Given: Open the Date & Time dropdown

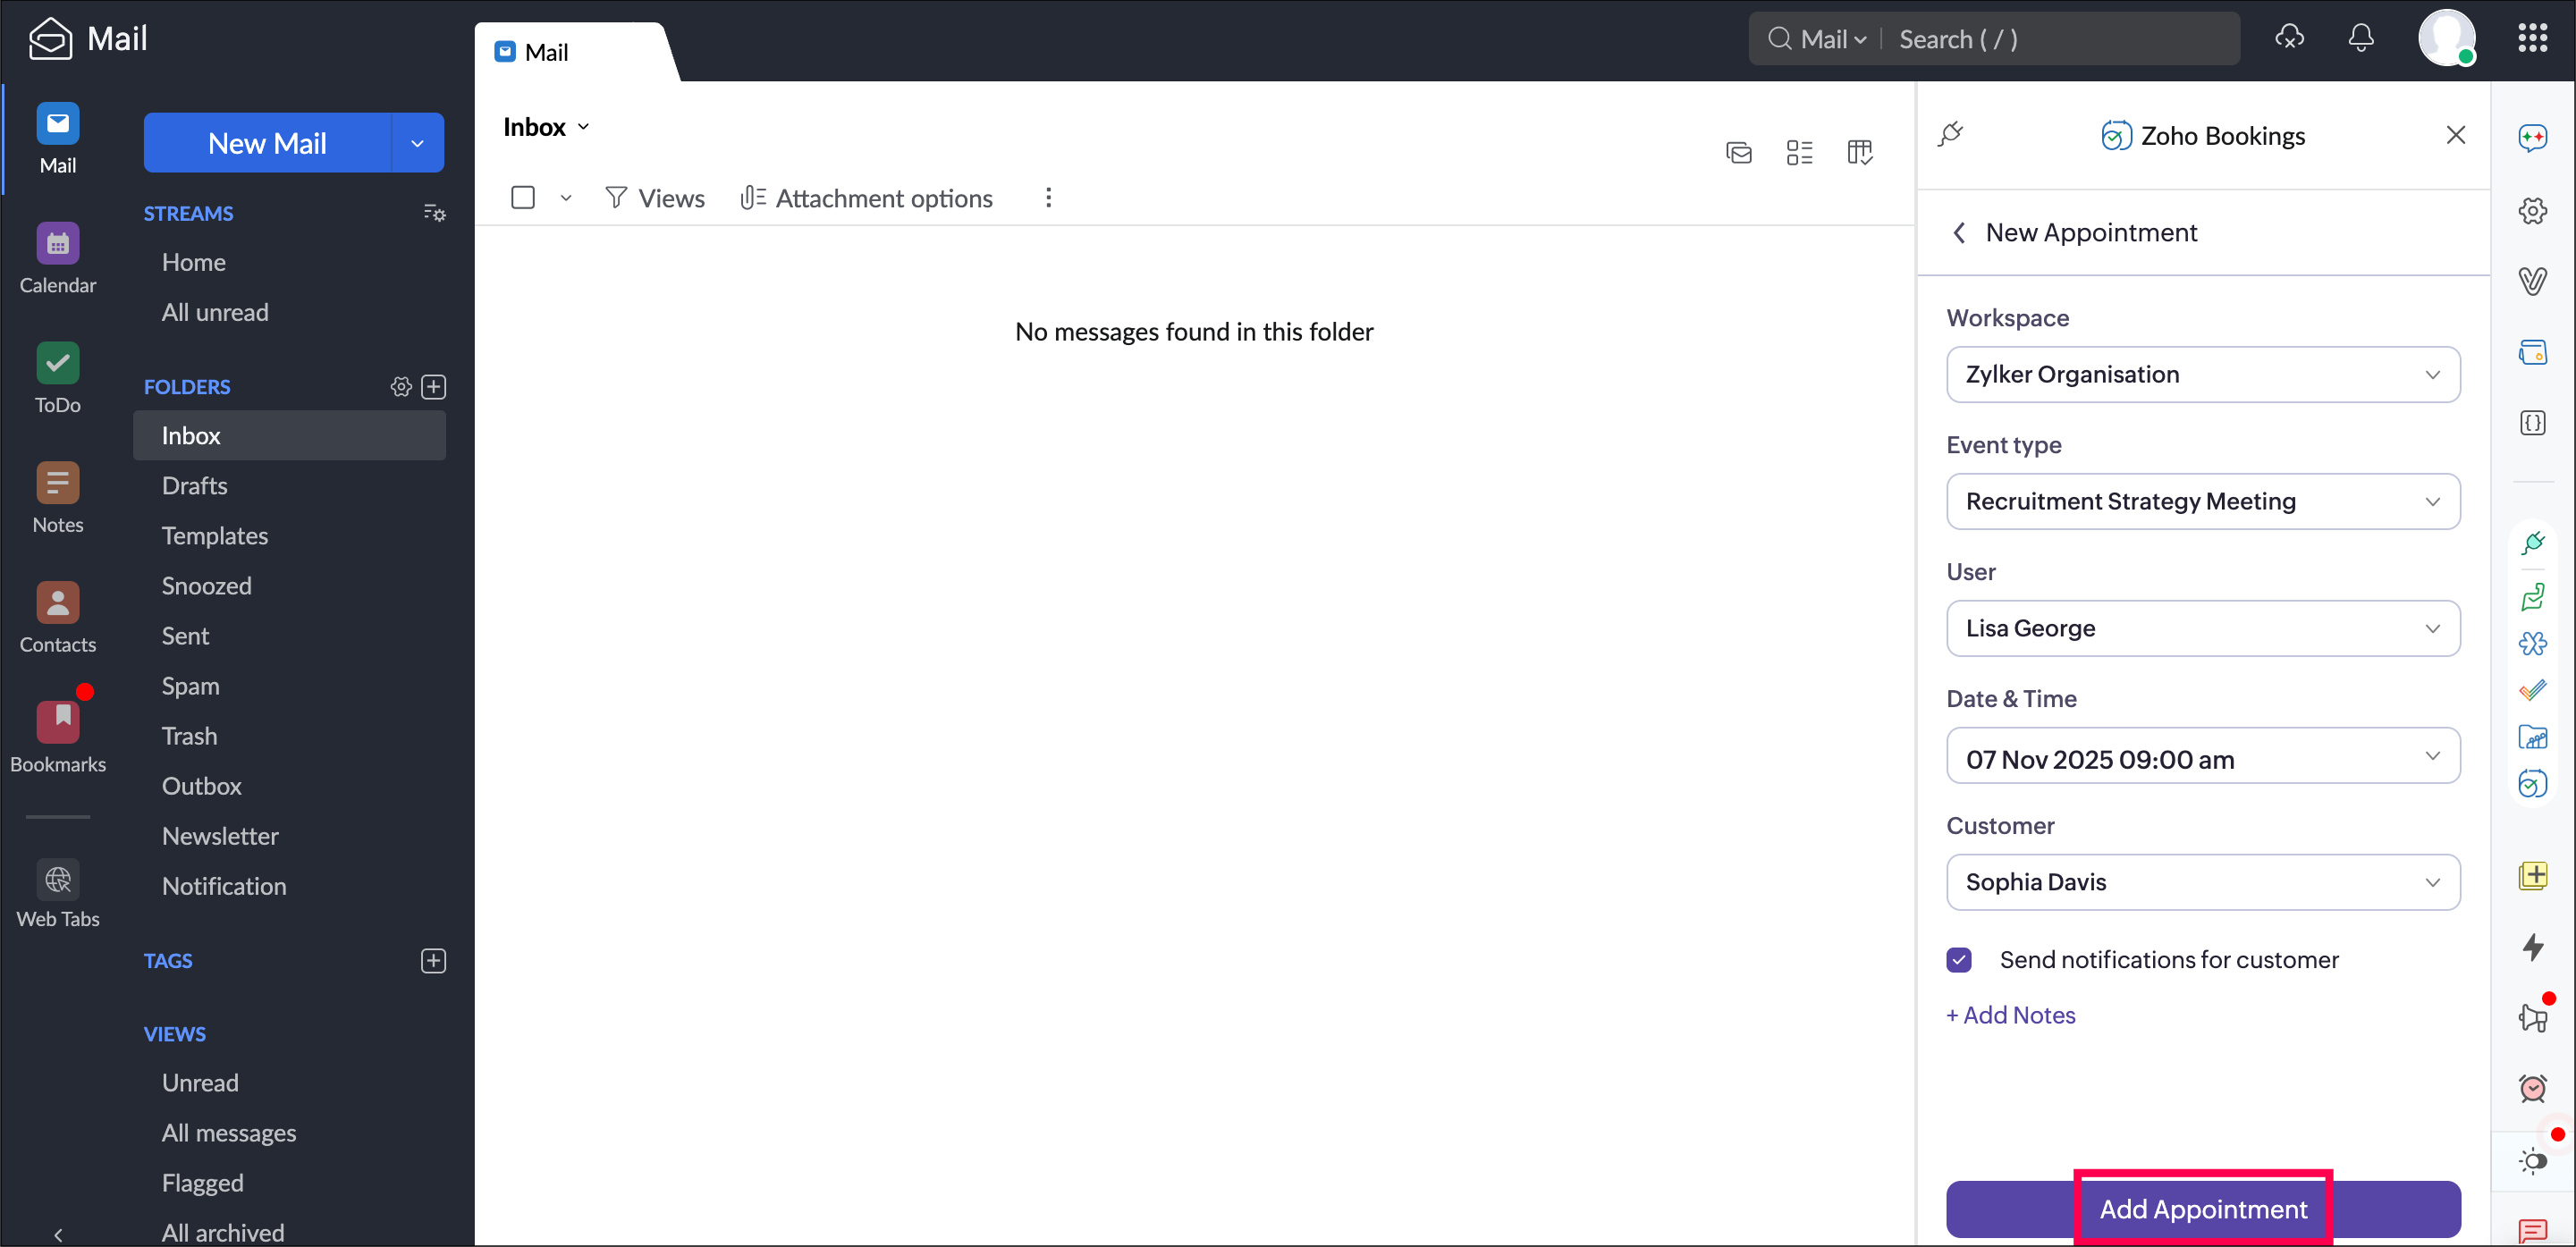Looking at the screenshot, I should [x=2202, y=758].
